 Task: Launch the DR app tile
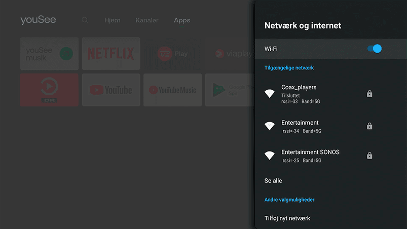pos(49,90)
